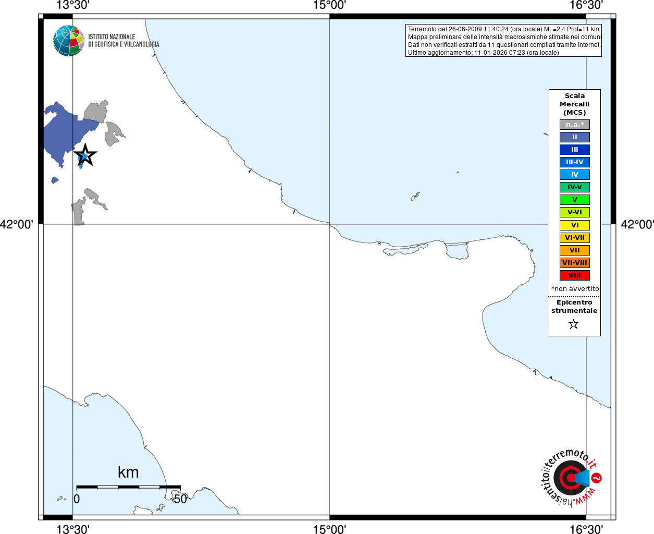
Task: Click the 'km' scale bar label
Action: pos(128,472)
